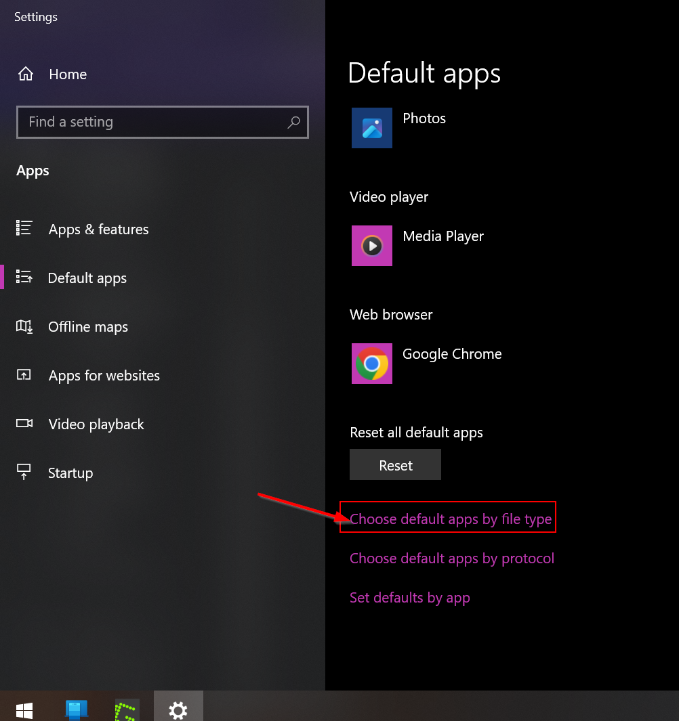The image size is (679, 721).
Task: Click the Settings window title
Action: coord(36,17)
